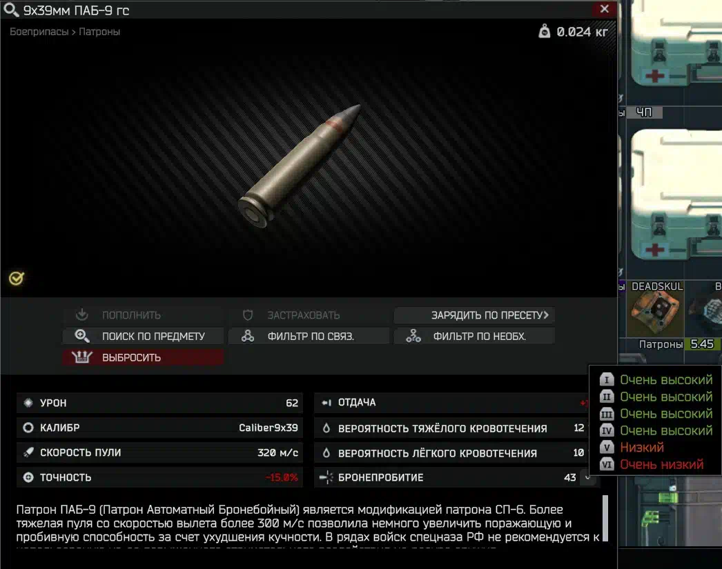Click armor class V icon in the popup

pyautogui.click(x=607, y=447)
